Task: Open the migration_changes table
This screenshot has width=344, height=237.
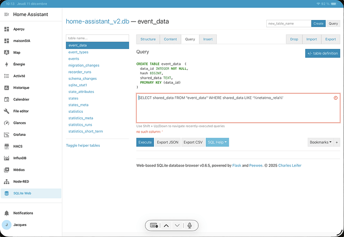Action: 84,65
